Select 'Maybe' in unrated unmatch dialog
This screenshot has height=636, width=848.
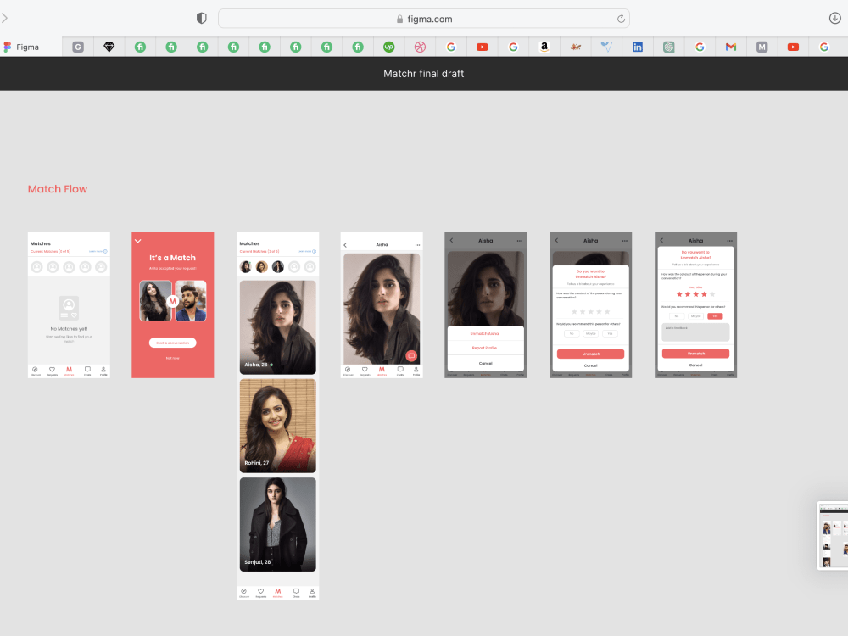click(x=590, y=333)
